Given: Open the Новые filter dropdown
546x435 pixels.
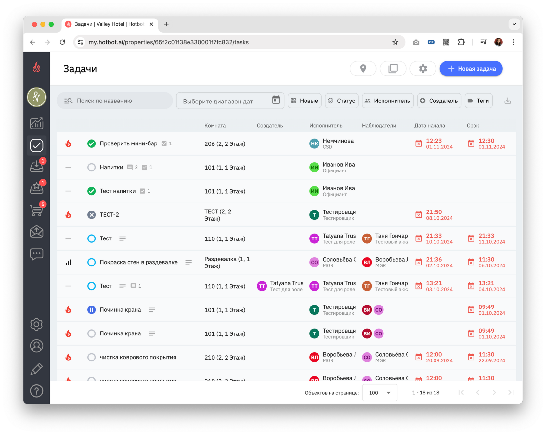Looking at the screenshot, I should point(305,101).
